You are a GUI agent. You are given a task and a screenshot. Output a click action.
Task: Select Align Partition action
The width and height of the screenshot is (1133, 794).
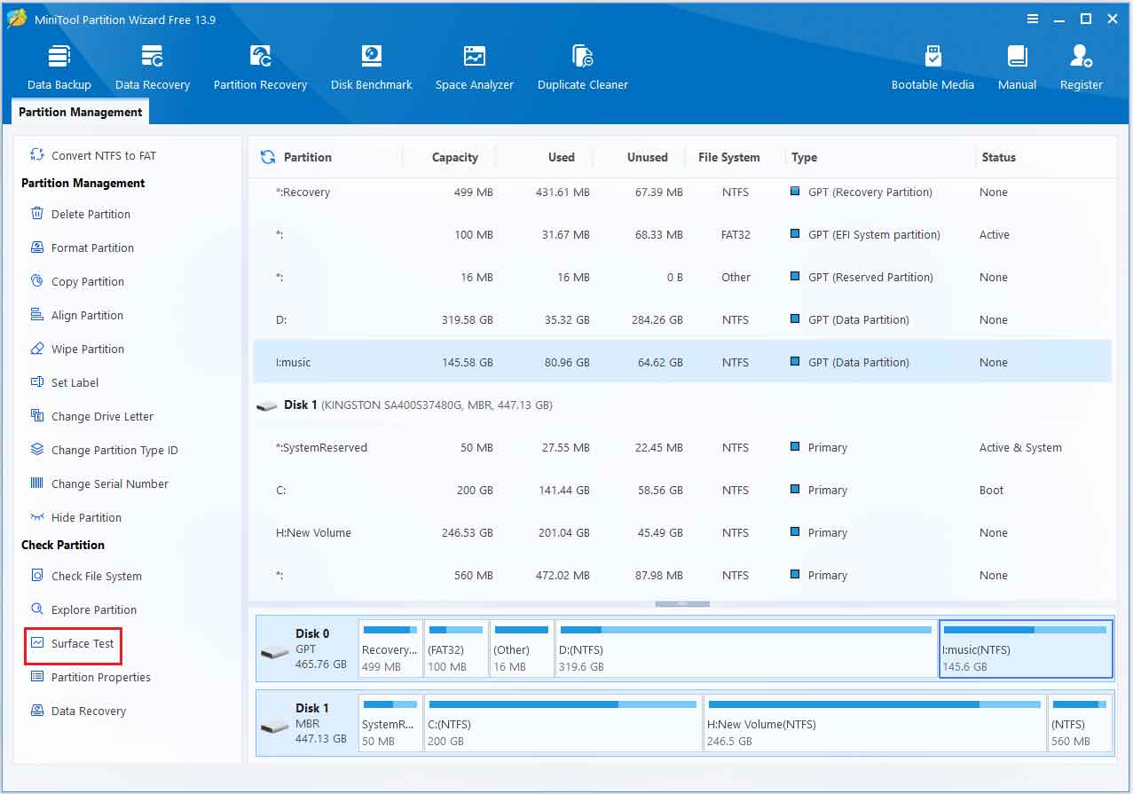[x=77, y=315]
